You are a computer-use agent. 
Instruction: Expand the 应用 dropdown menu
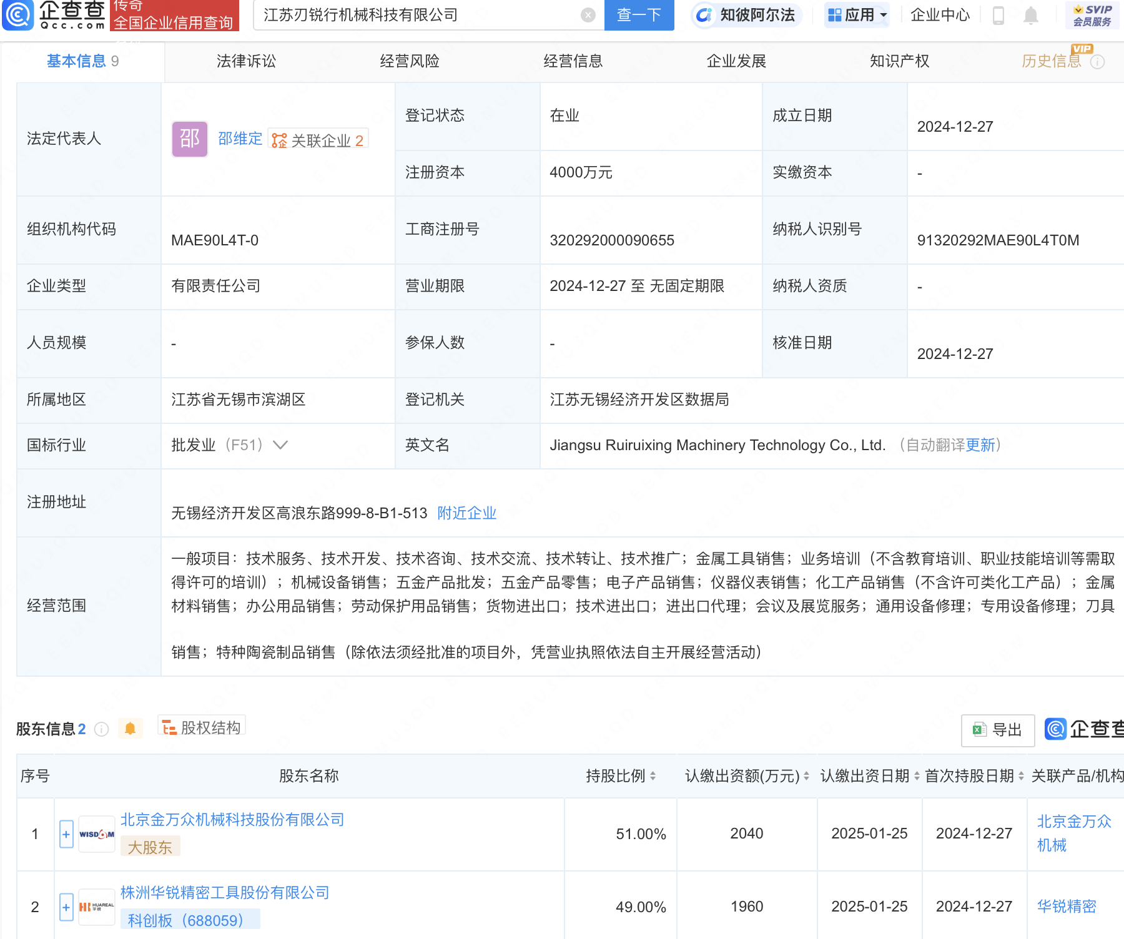(x=857, y=15)
